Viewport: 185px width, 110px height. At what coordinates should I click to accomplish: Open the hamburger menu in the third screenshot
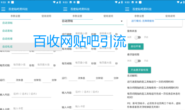click(127, 9)
